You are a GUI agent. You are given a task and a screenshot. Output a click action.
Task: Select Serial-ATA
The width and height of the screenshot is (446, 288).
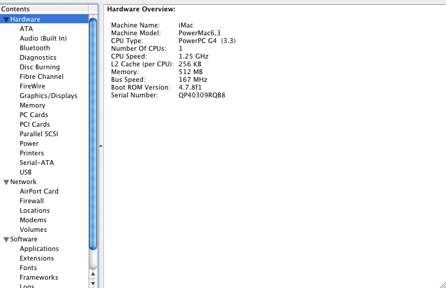click(x=36, y=163)
